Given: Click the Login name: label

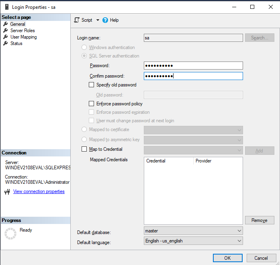Looking at the screenshot, I should point(89,38).
